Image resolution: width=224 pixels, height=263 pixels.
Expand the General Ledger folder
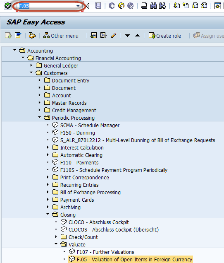coord(31,65)
